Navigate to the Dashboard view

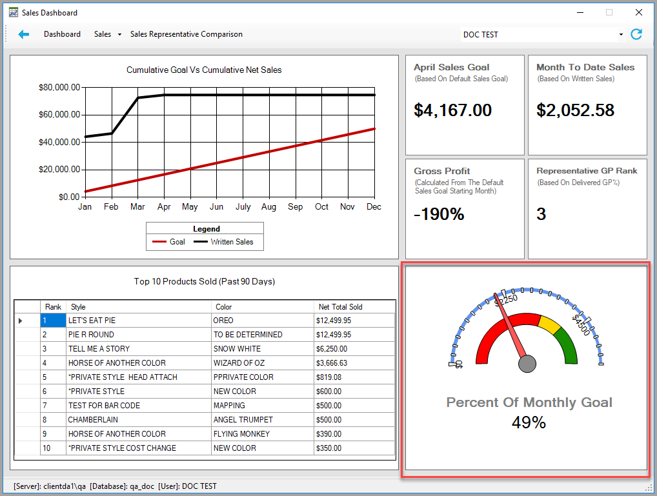tap(62, 34)
